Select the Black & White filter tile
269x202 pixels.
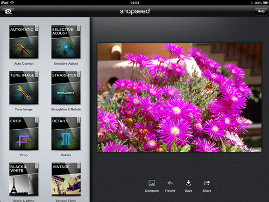pos(24,179)
